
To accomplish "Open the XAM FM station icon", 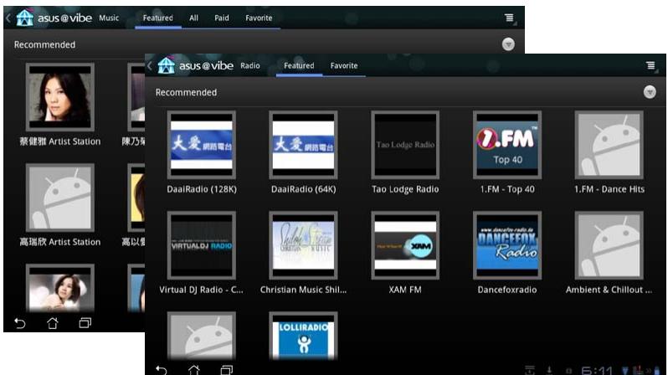I will (x=405, y=245).
